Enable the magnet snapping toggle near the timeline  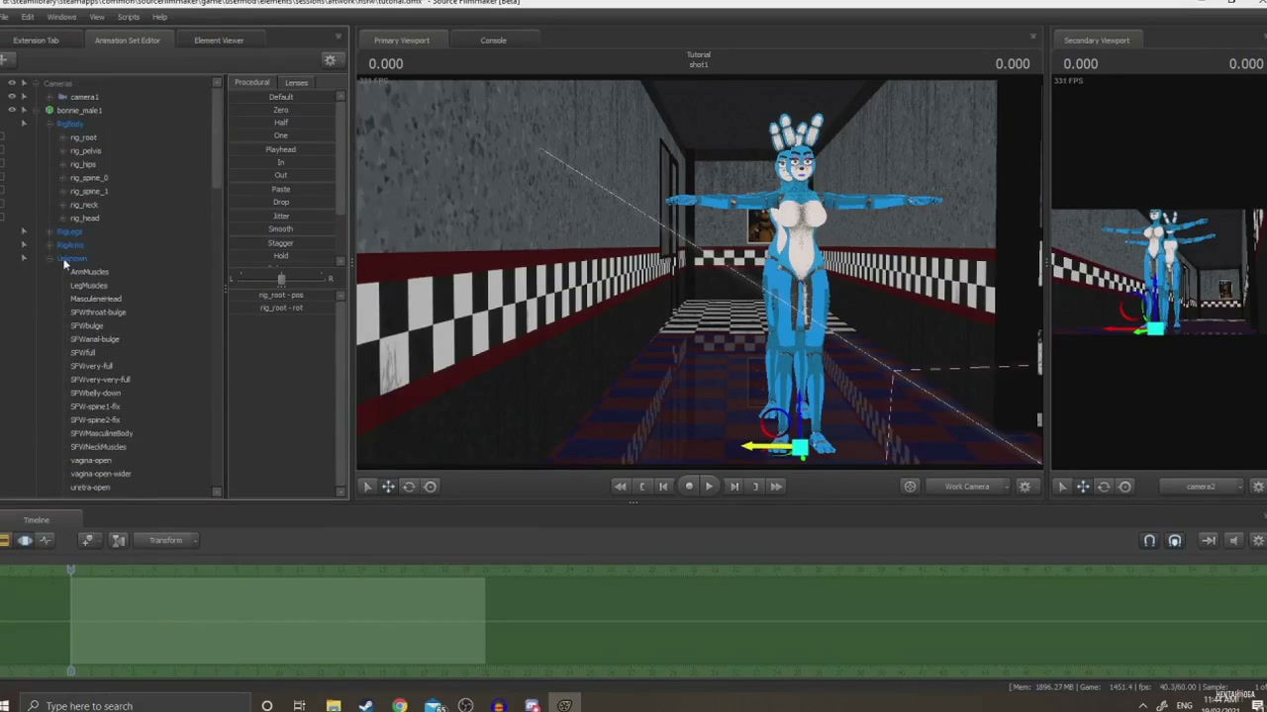click(1149, 540)
